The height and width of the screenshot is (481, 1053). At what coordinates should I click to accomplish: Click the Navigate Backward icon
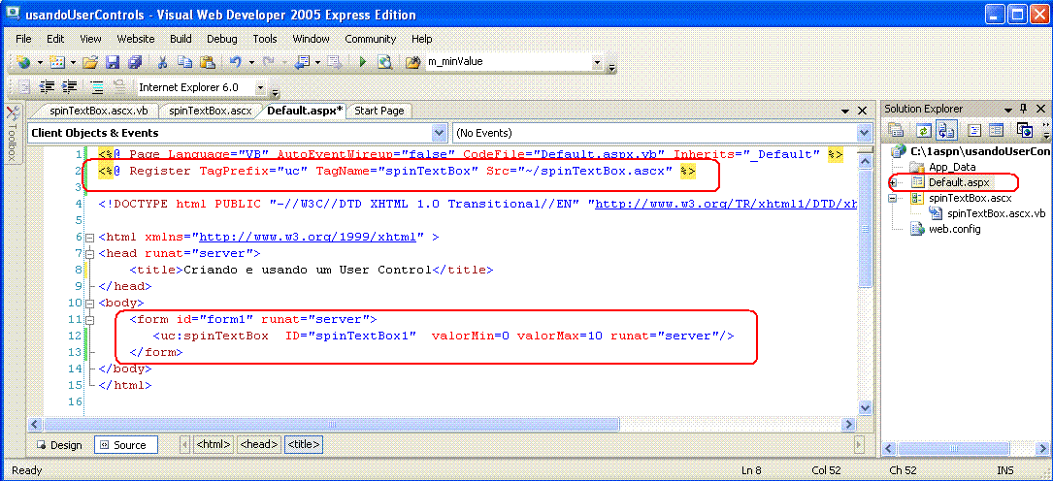(x=303, y=62)
